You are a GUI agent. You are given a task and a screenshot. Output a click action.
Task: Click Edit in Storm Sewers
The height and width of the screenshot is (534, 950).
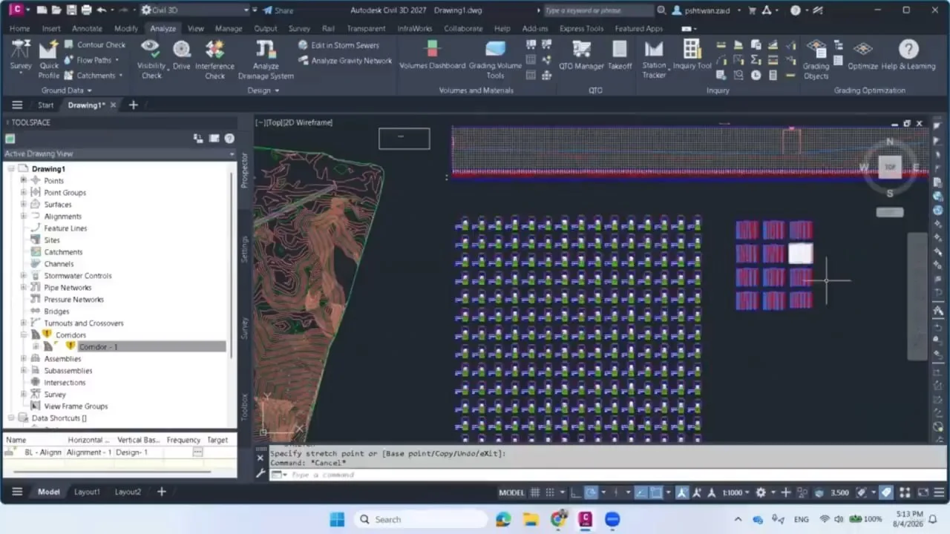coord(339,45)
